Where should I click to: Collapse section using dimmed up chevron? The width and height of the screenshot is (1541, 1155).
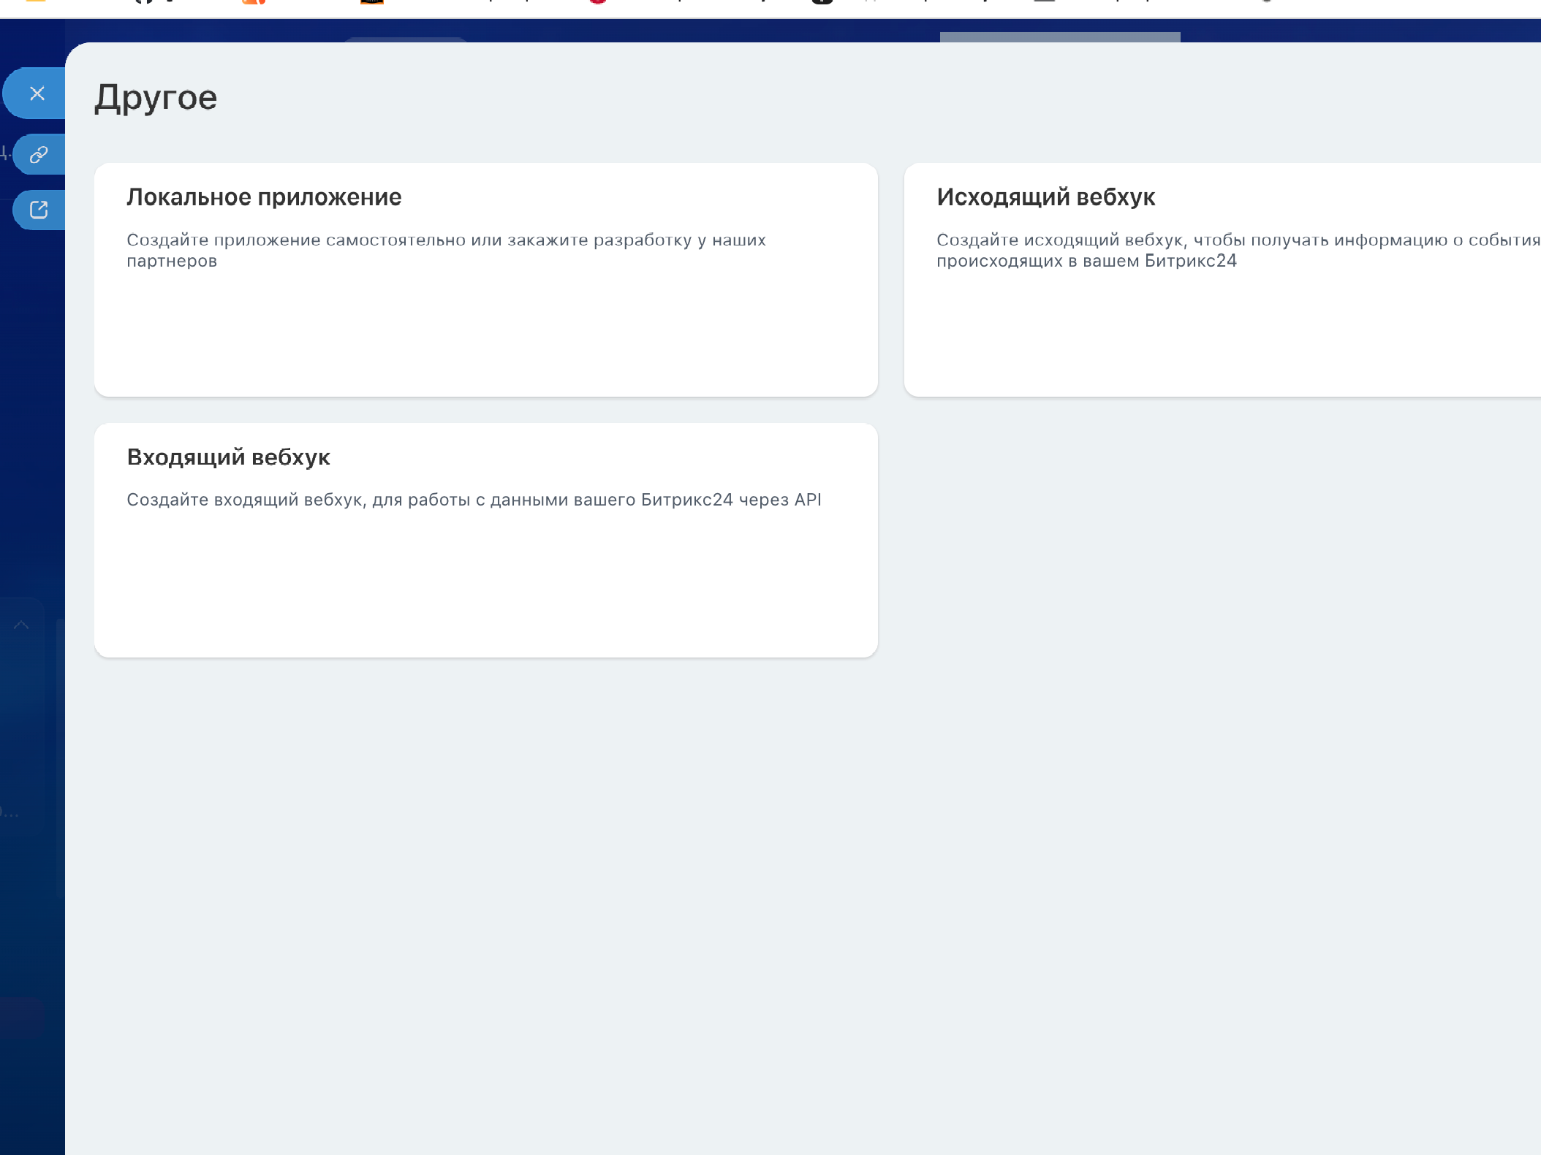21,625
